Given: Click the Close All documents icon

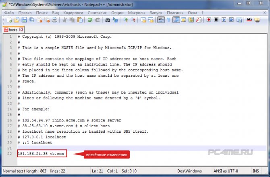Looking at the screenshot, I should [47, 20].
